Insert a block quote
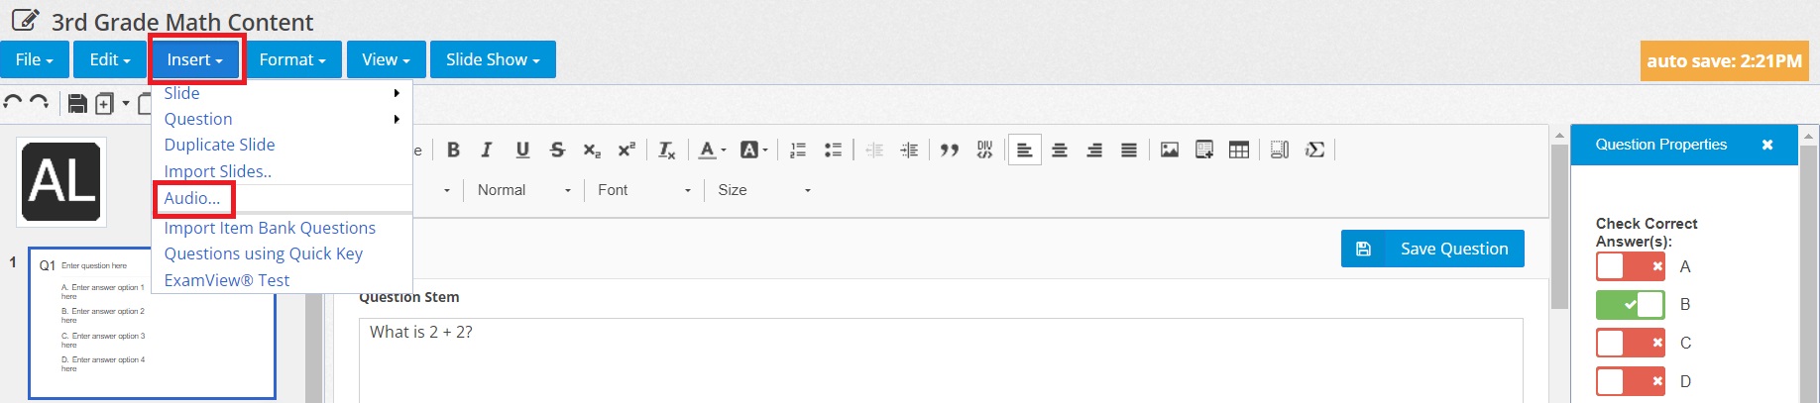This screenshot has height=403, width=1820. (x=950, y=150)
